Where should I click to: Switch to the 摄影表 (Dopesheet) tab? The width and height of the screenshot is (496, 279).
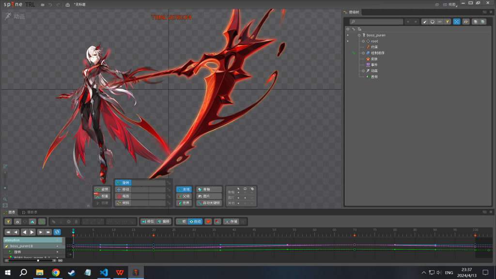[x=30, y=212]
